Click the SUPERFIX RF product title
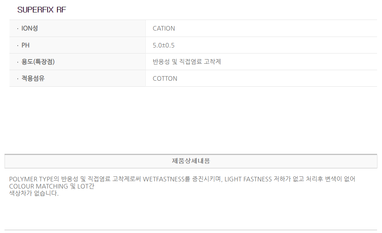The height and width of the screenshot is (233, 382). tap(42, 10)
